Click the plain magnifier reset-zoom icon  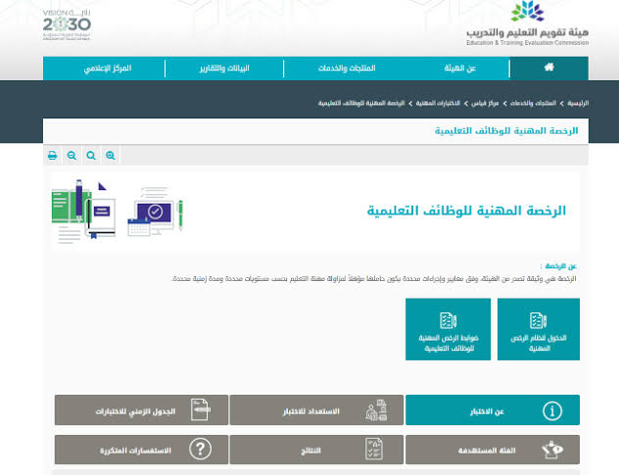pos(90,156)
